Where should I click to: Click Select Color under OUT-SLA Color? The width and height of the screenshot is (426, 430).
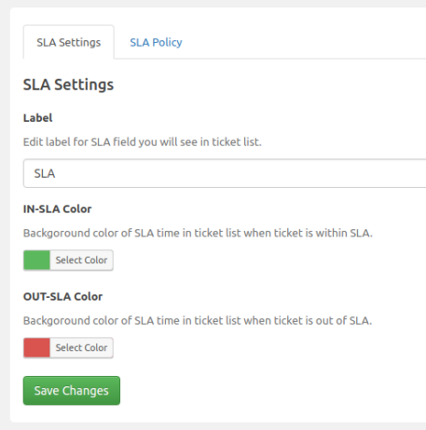click(81, 347)
